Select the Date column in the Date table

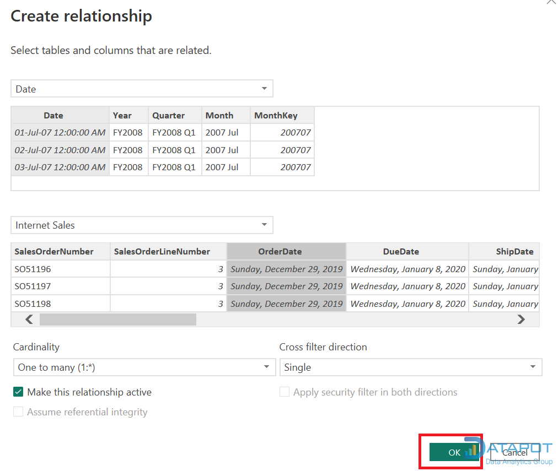[x=53, y=115]
